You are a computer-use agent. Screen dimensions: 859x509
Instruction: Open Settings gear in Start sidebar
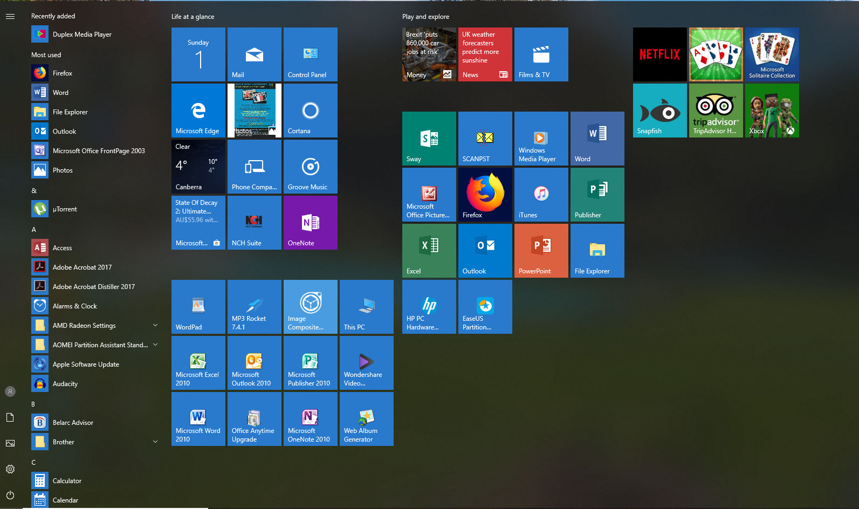[x=10, y=469]
